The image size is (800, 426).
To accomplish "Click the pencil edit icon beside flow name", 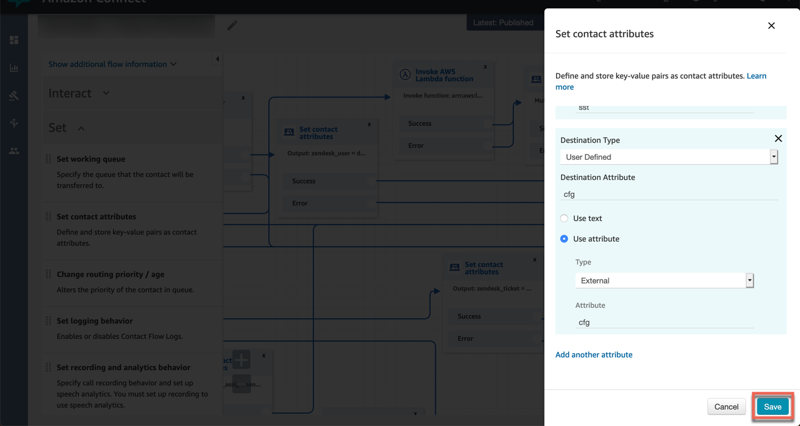I will click(232, 26).
